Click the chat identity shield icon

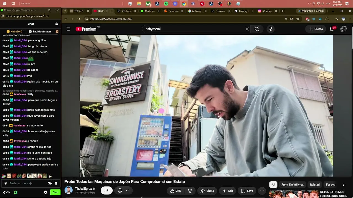5,183
